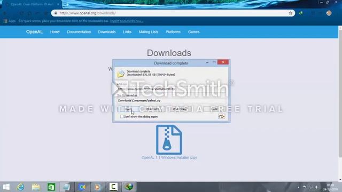The height and width of the screenshot is (192, 342).
Task: Open the Mailing Lists menu item
Action: [x=149, y=32]
